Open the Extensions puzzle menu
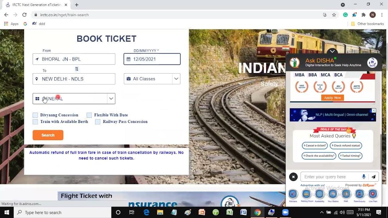 (x=363, y=15)
